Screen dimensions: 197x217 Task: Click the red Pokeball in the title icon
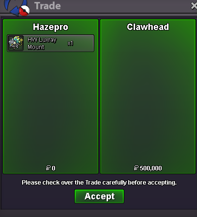click(24, 11)
